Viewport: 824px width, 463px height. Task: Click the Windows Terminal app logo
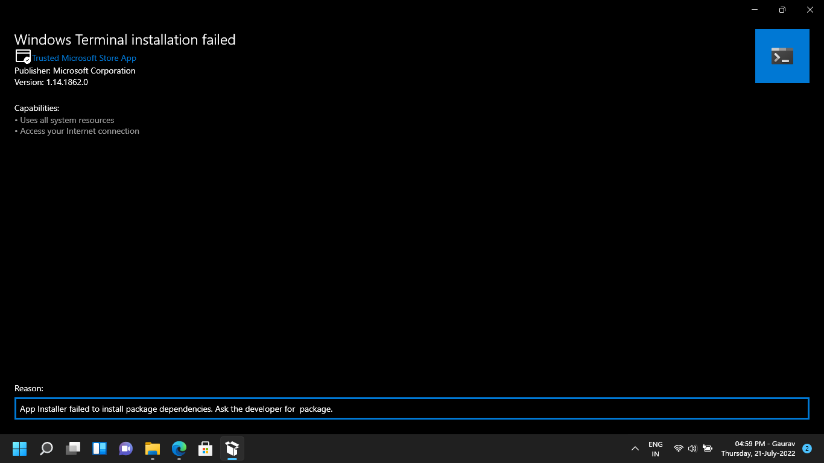782,55
